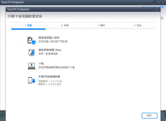The image size is (166, 121).
Task: Restore the main Sony PC Companion window
Action: pyautogui.click(x=158, y=2)
